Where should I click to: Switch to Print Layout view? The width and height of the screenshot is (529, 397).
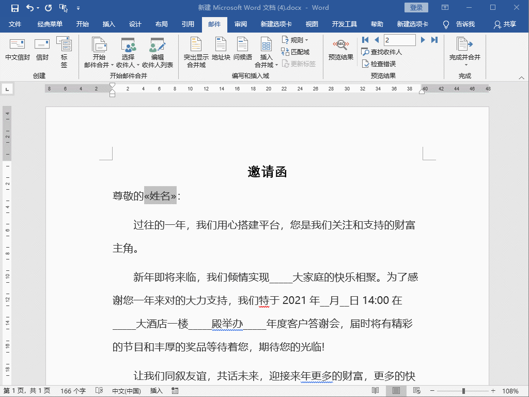coord(396,391)
